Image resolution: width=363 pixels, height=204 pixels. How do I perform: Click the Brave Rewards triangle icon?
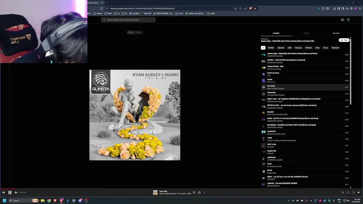click(255, 8)
